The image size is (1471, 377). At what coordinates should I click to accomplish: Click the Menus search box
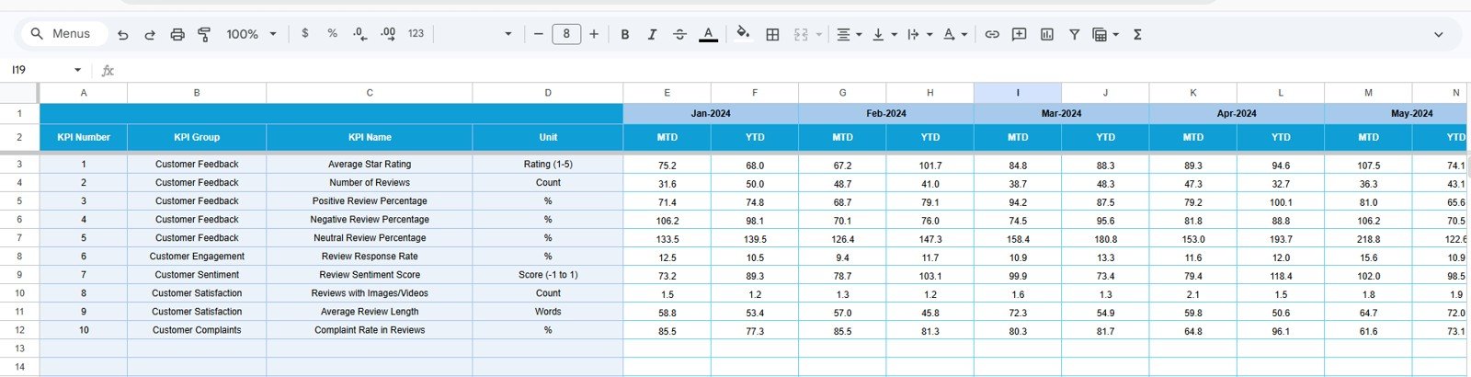63,34
